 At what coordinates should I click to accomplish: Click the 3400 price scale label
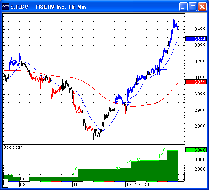200,29
